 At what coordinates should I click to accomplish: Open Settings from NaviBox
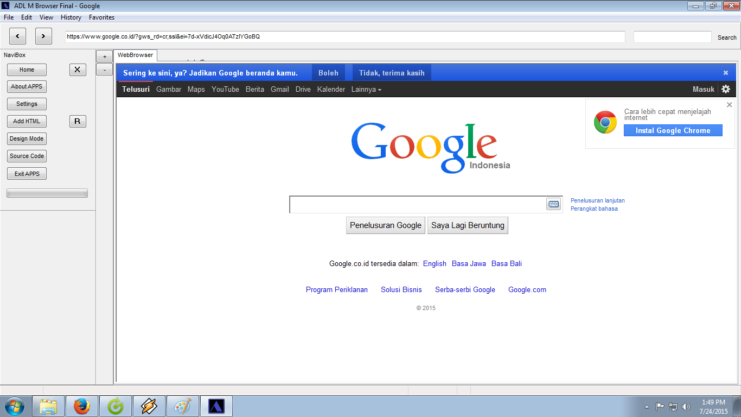27,104
